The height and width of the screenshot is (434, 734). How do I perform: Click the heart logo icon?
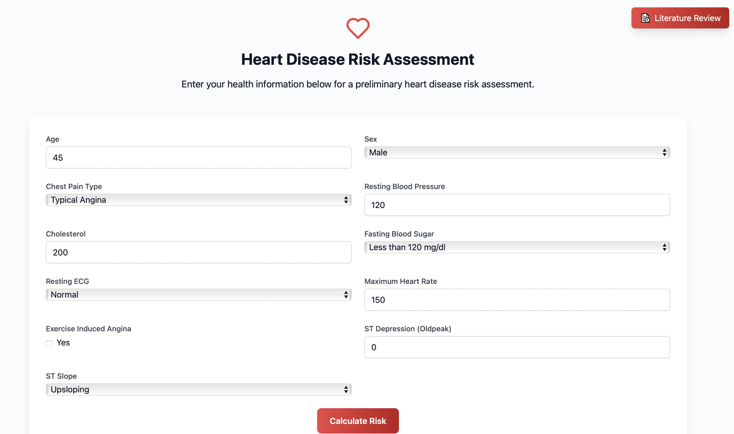pos(358,28)
